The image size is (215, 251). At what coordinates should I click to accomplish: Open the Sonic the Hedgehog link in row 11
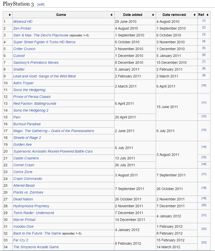(29, 90)
